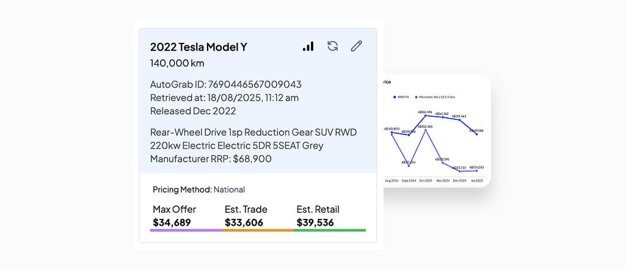Click the Oct 2024 Mercedes data point
The image size is (626, 269).
click(x=426, y=130)
